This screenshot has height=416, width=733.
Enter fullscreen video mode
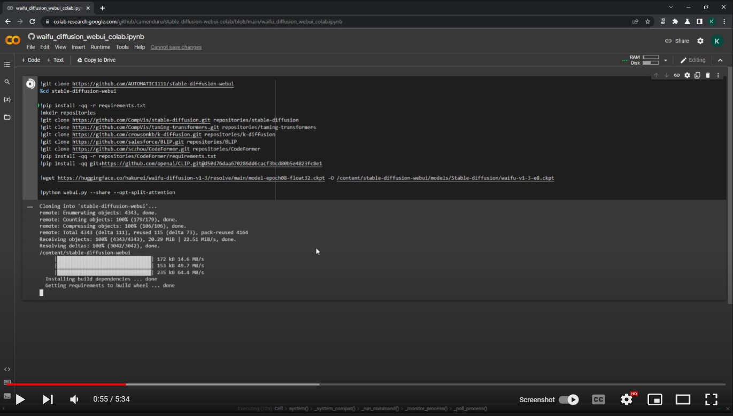pyautogui.click(x=711, y=399)
